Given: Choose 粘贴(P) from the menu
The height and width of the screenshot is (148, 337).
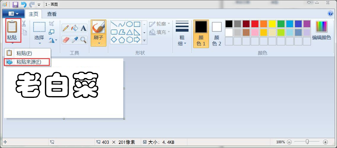Looking at the screenshot, I should point(28,53).
